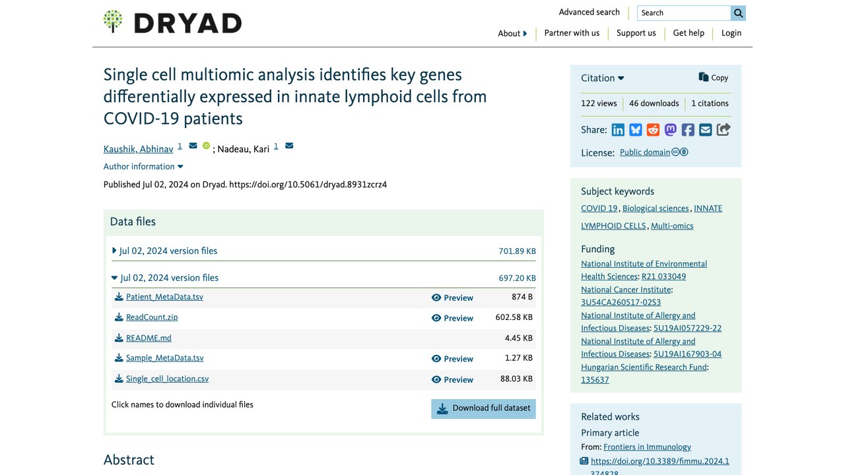Email Kari Nadeau via the envelope icon
Image resolution: width=845 pixels, height=475 pixels.
(289, 146)
